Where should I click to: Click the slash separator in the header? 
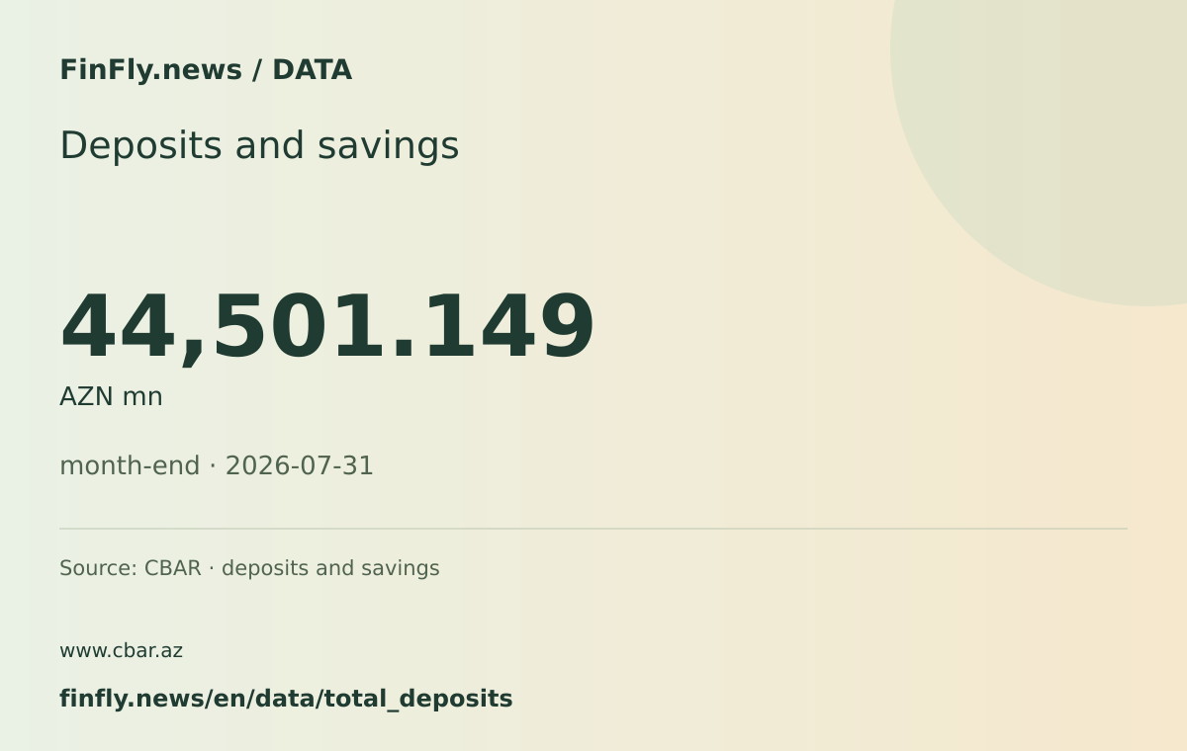(257, 70)
